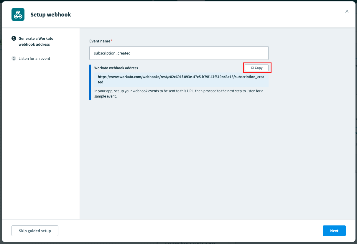Copy the Workato webhook address
Screen dimensions: 357x244
point(257,68)
